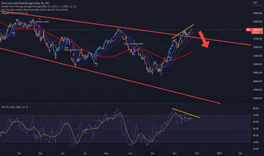Click the 60.00 RSI scale label
264x156 pixels.
[x=256, y=122]
